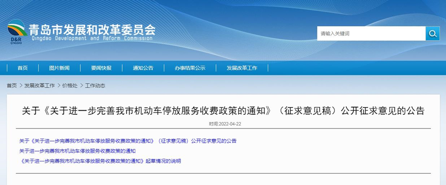The width and height of the screenshot is (446, 185).
Task: Open the 图片新闻 navigation tab
Action: 59,68
